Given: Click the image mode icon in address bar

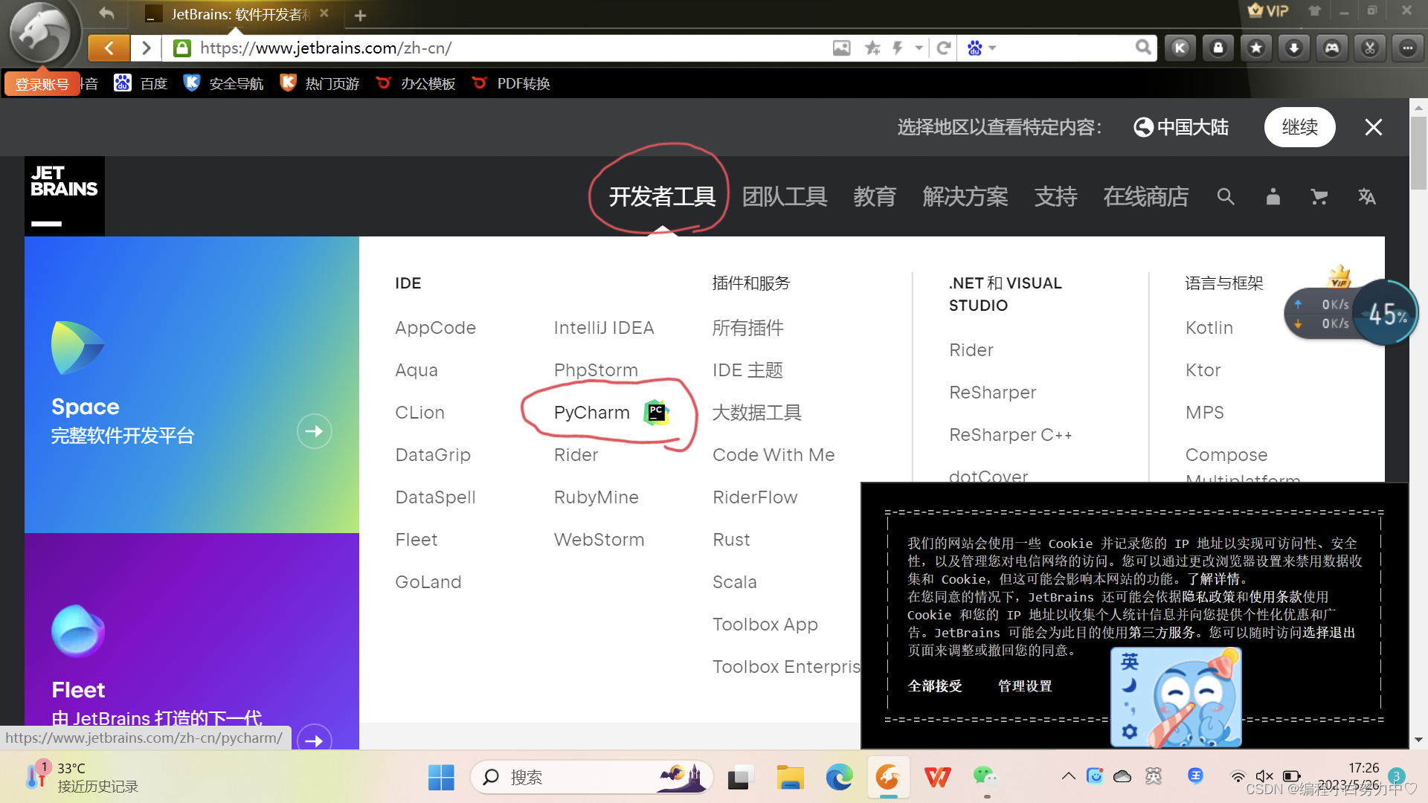Looking at the screenshot, I should (841, 48).
